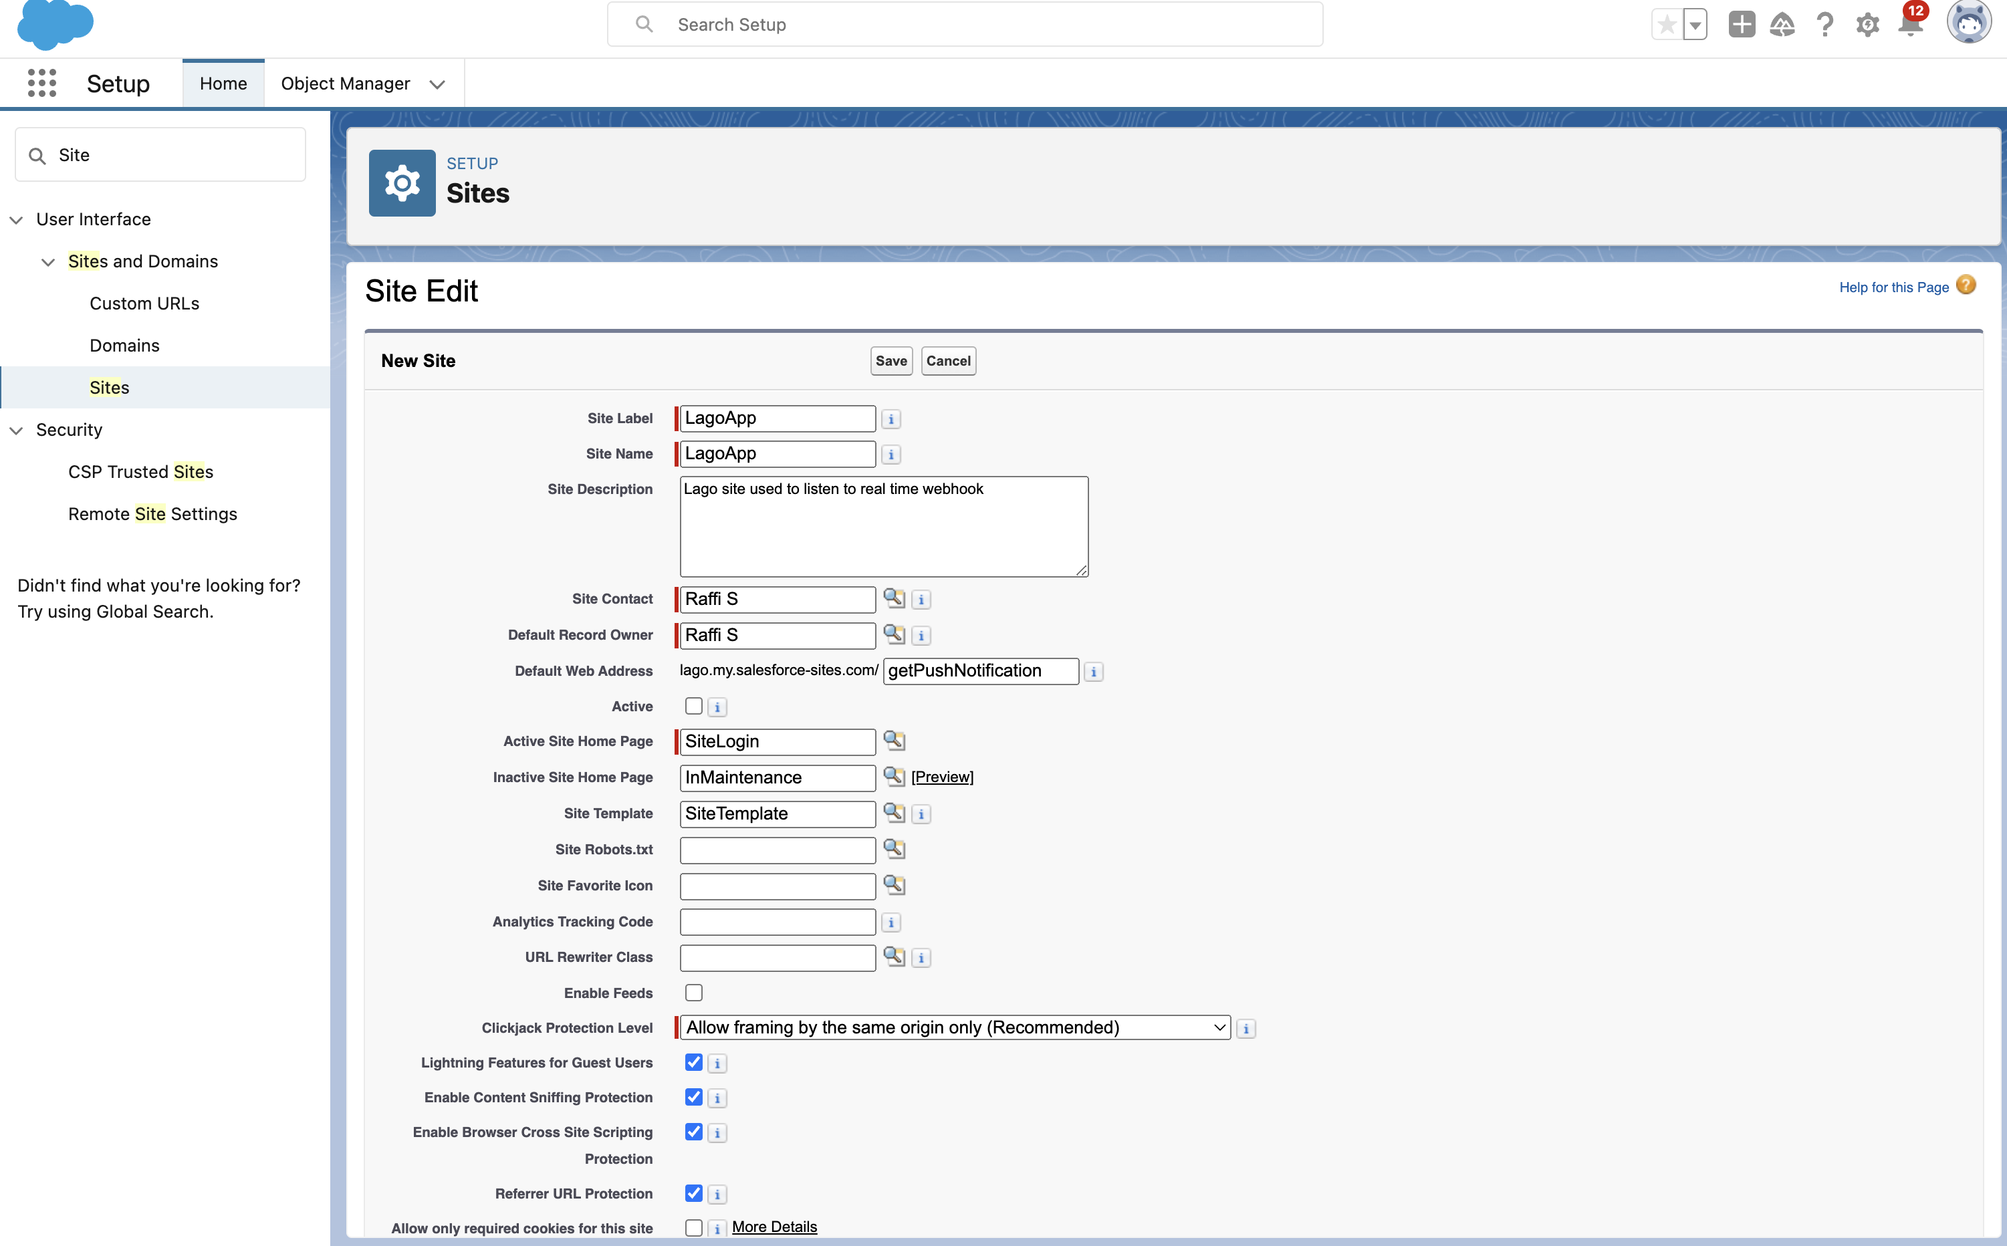Viewport: 2007px width, 1246px height.
Task: Switch to the Home tab
Action: pyautogui.click(x=223, y=84)
